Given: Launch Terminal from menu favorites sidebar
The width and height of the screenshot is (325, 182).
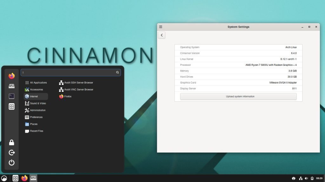Looking at the screenshot, I should click(x=12, y=96).
